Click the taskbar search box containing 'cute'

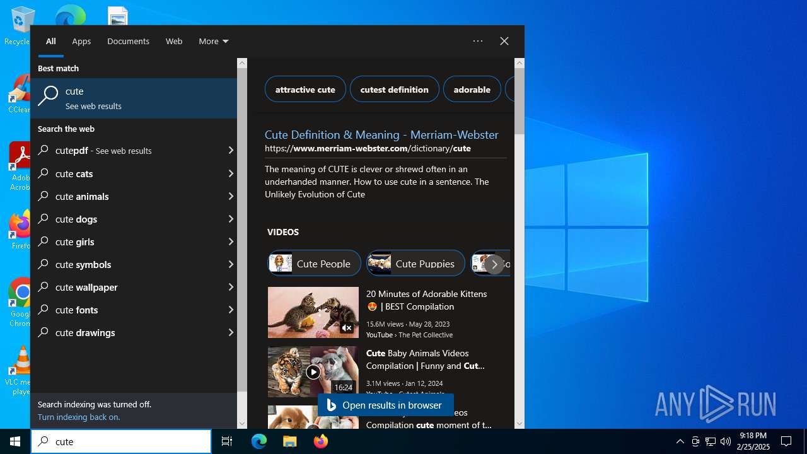point(121,441)
